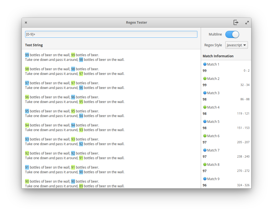Click the range value 119 - 121
This screenshot has height=214, width=273.
coord(243,113)
